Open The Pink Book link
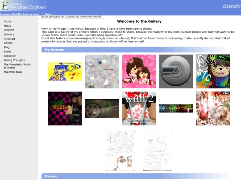 13,72
